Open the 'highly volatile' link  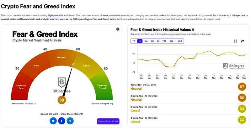56,16
